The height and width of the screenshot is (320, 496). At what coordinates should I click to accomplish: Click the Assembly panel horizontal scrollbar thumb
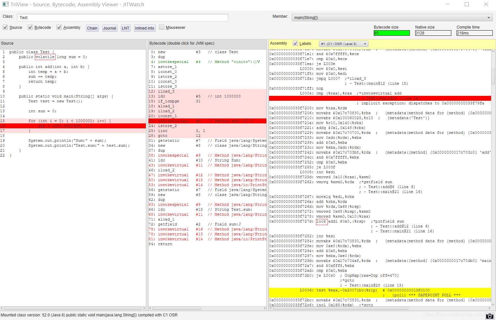tap(341, 308)
